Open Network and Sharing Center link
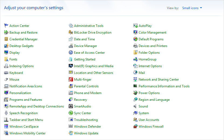The image size is (224, 140). [x=159, y=80]
